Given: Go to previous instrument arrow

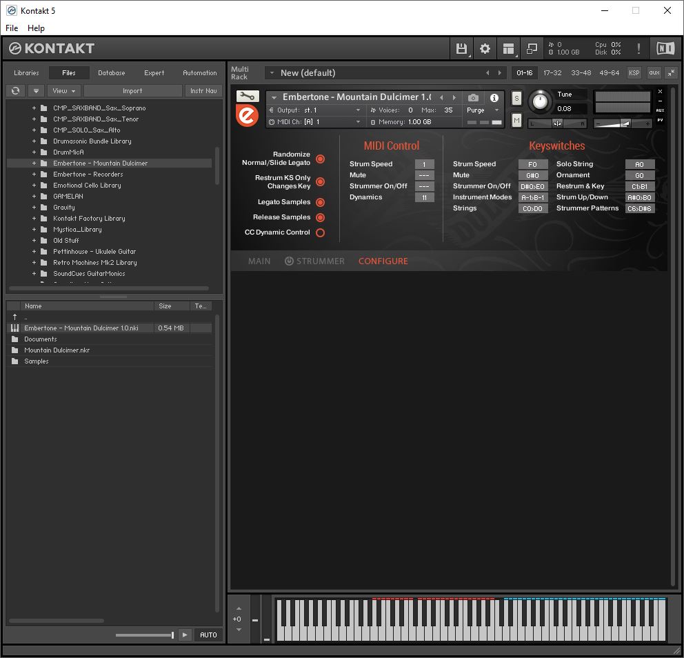Looking at the screenshot, I should [x=441, y=97].
